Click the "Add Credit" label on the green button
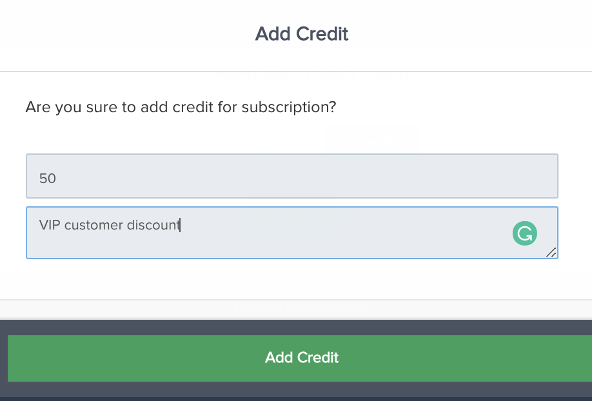592x401 pixels. coord(302,358)
